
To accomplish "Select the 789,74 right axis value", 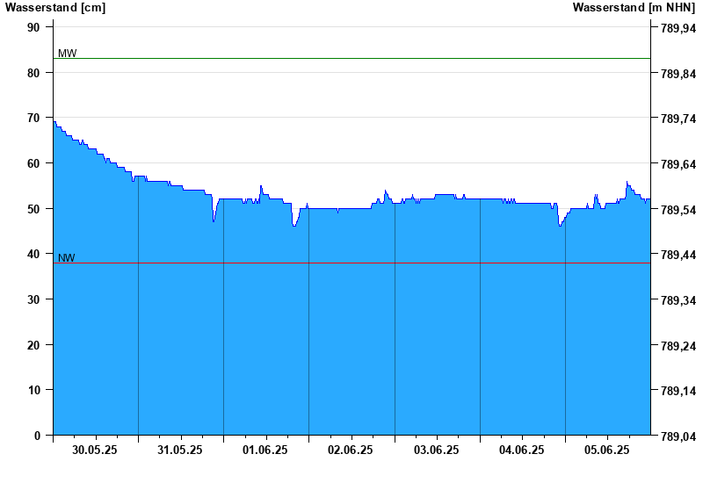I will [x=678, y=119].
